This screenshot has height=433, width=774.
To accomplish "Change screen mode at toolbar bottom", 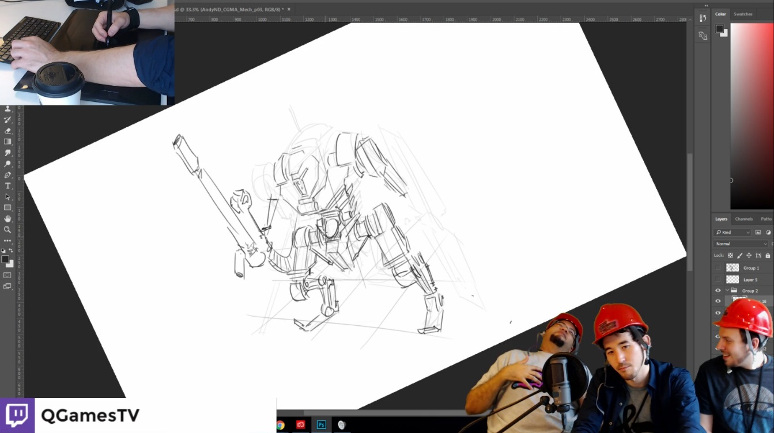I will pos(7,286).
